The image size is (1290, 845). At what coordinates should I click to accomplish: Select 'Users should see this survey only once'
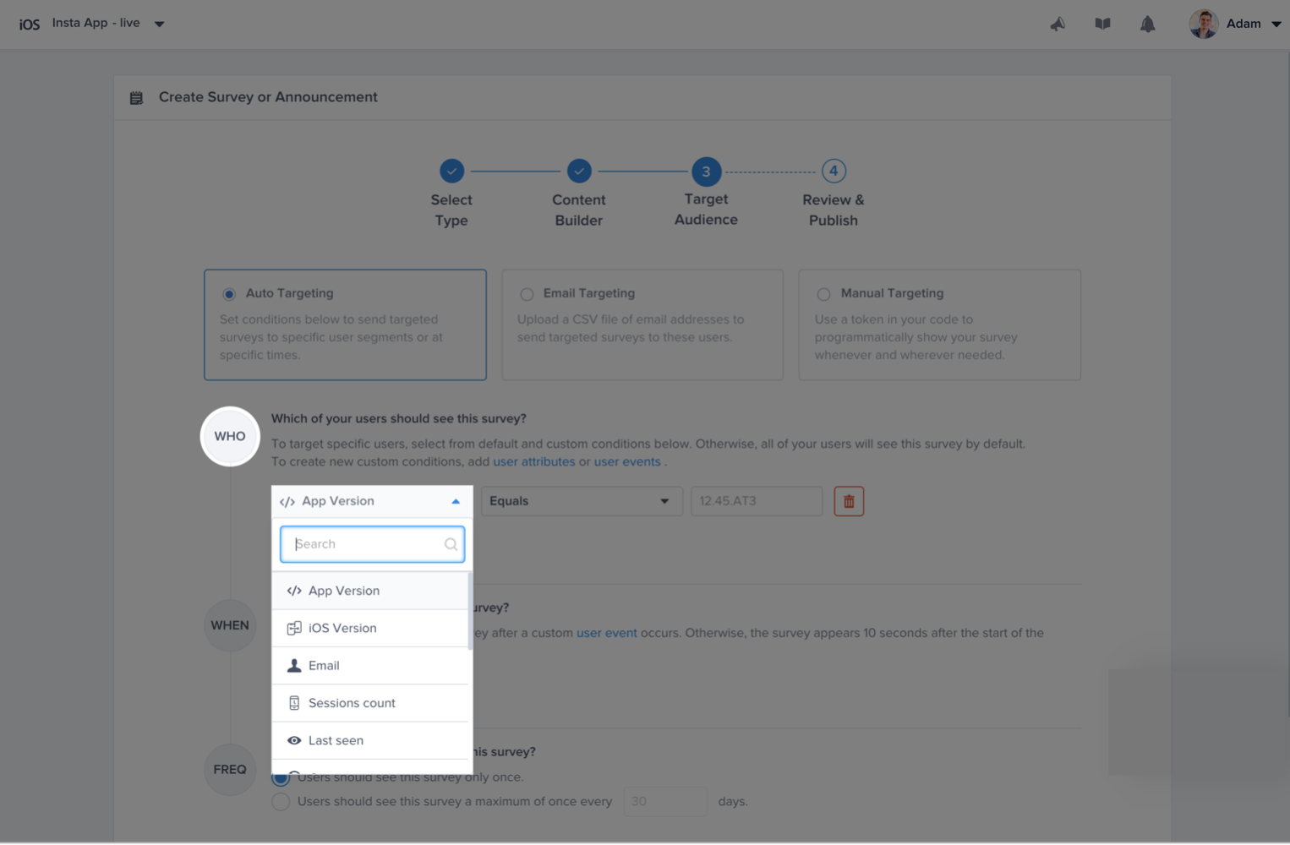click(280, 777)
